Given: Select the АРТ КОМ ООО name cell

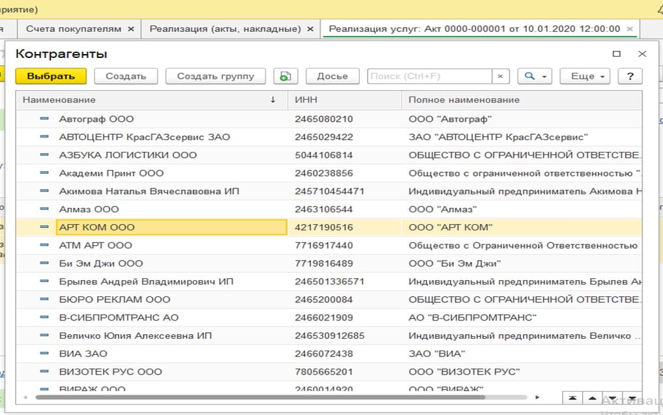Looking at the screenshot, I should (171, 227).
